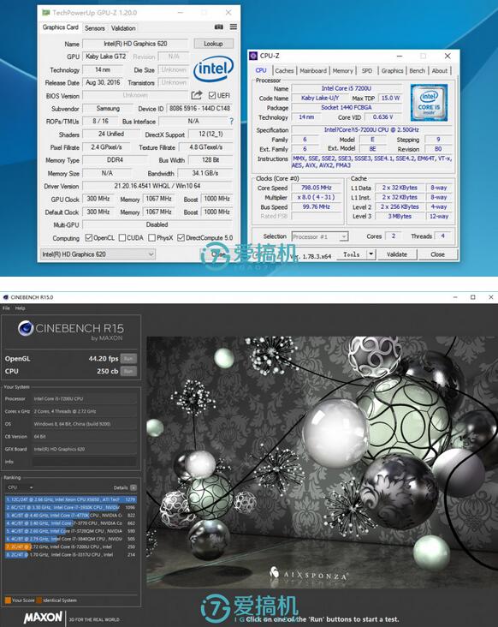Click the Details toggle icon in Ranking
This screenshot has width=498, height=627.
[x=133, y=487]
